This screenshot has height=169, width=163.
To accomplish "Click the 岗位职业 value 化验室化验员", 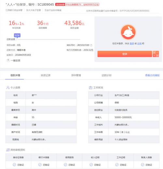I will click(x=121, y=110).
